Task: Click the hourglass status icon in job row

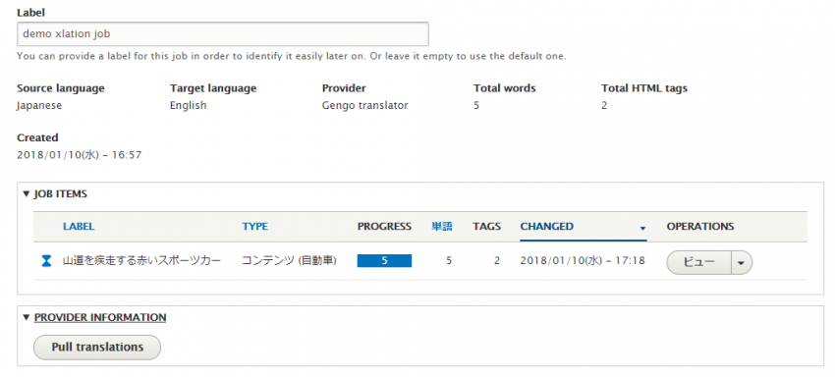Action: click(x=47, y=261)
